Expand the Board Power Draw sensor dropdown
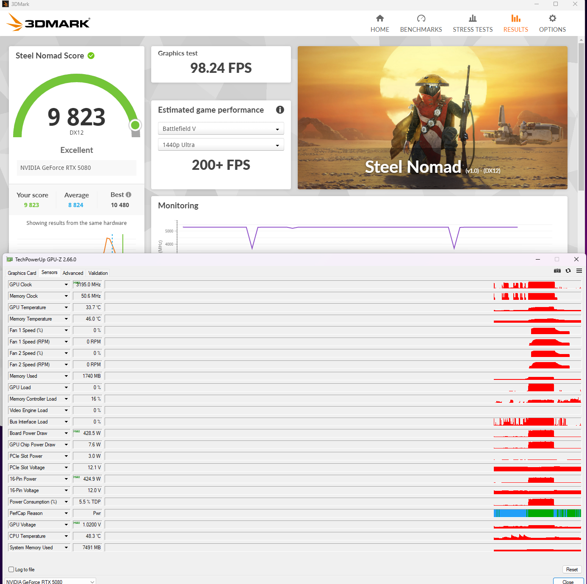The image size is (587, 584). (66, 433)
